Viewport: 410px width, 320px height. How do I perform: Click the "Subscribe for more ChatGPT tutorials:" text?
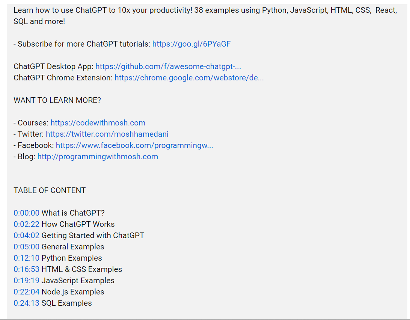click(x=84, y=44)
